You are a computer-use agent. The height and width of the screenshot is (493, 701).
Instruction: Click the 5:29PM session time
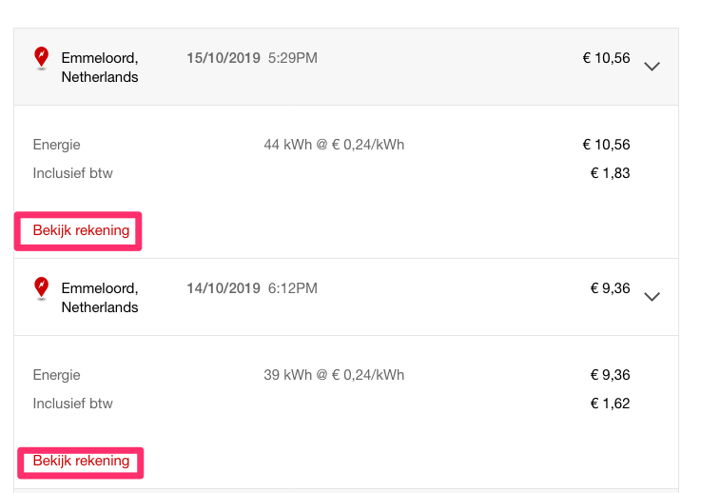pos(293,58)
